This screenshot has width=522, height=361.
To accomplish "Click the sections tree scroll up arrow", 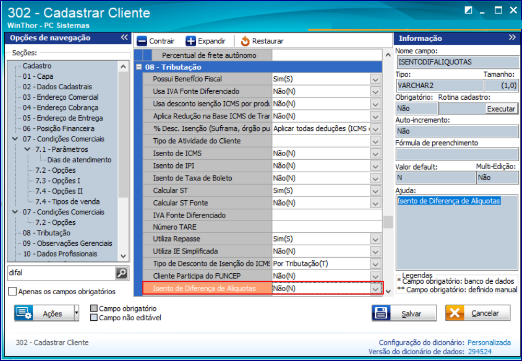I will 123,67.
